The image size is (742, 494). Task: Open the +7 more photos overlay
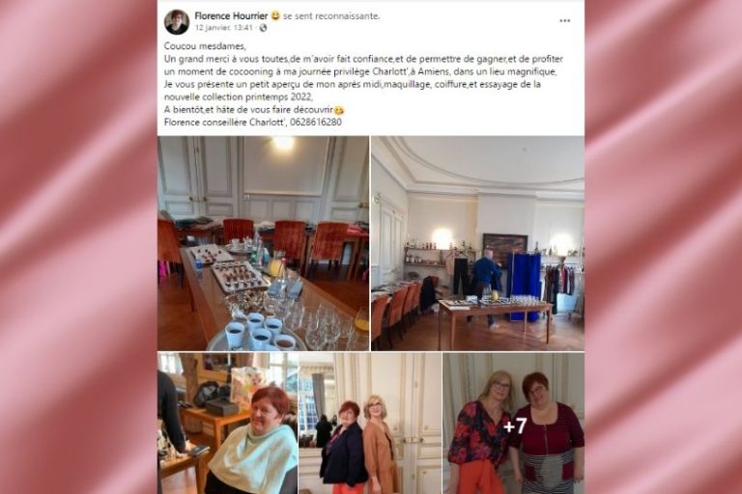514,424
